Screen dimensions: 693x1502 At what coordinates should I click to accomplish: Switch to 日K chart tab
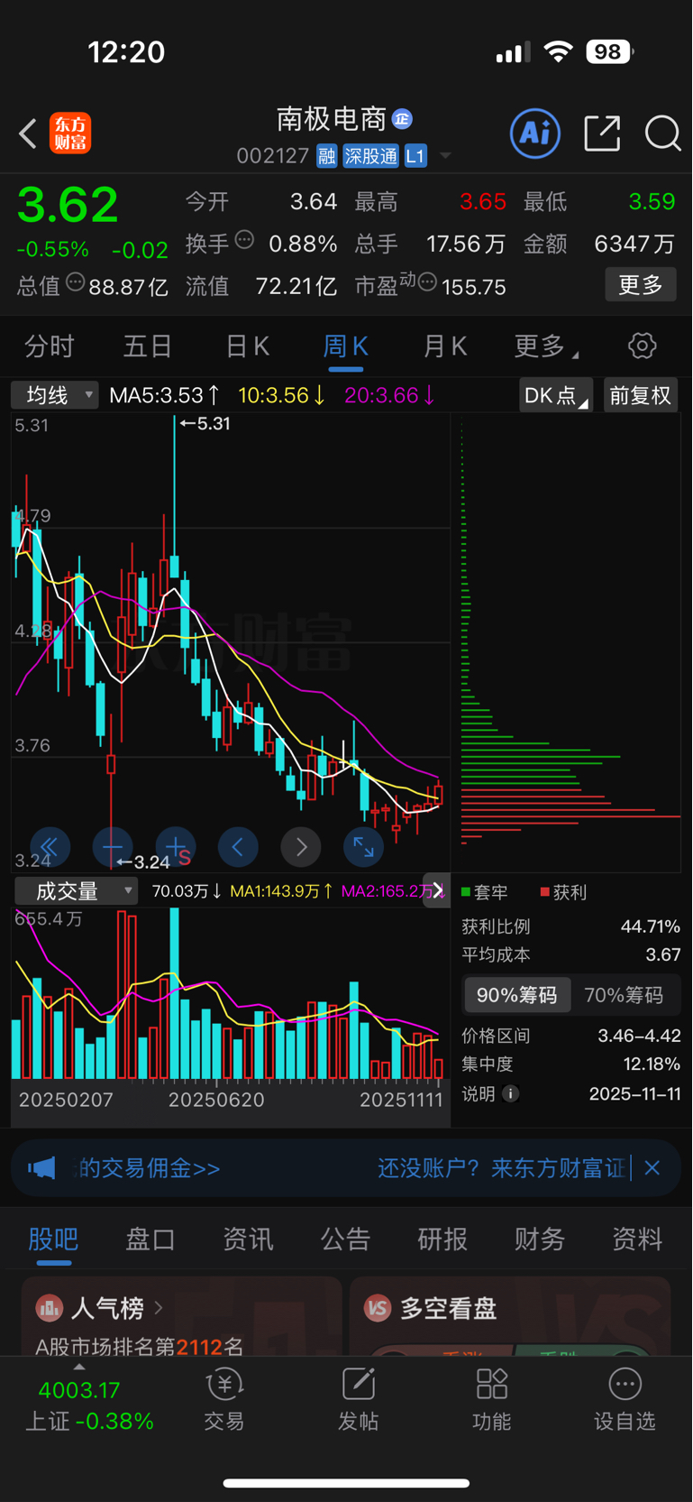click(x=247, y=346)
